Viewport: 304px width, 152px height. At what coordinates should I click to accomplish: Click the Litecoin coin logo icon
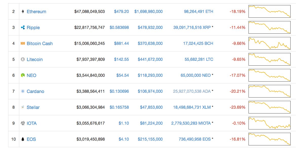pyautogui.click(x=23, y=59)
